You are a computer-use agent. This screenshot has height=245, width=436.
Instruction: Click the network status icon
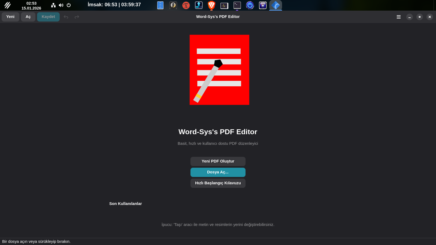click(x=53, y=5)
